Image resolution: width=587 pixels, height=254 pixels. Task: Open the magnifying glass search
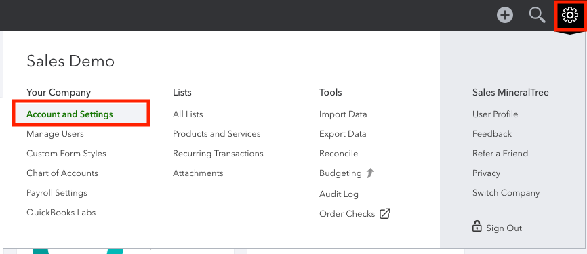537,16
